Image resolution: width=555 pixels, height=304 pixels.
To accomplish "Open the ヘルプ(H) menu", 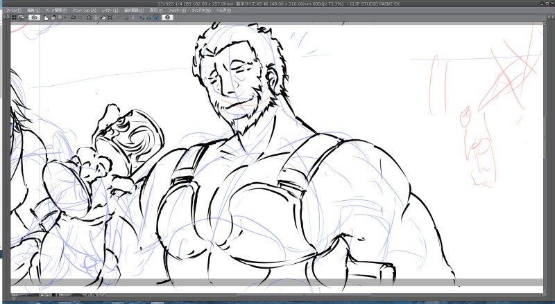I will [223, 10].
